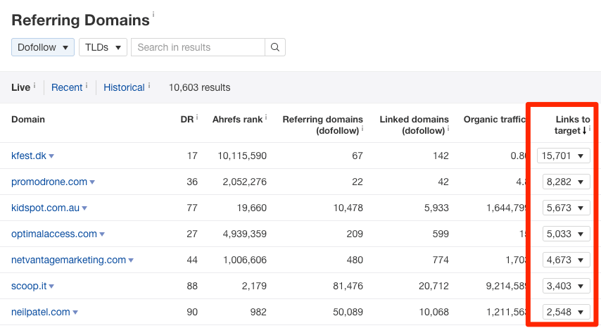Viewport: 601px width, 328px height.
Task: Open the scoop.it domain link
Action: coord(28,286)
